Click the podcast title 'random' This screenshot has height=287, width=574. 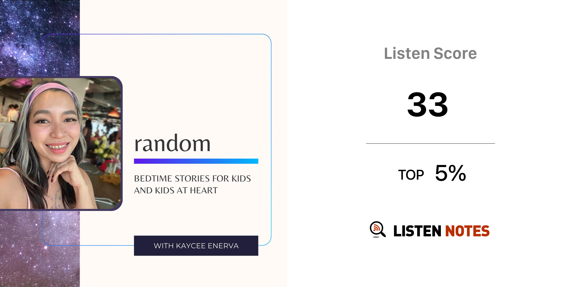click(172, 143)
